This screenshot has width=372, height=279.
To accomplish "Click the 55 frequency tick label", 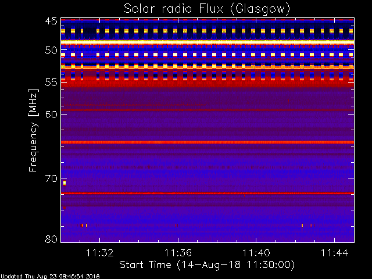I will 51,83.
